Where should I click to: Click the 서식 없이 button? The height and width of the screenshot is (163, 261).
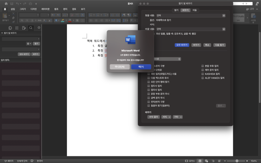coord(154,117)
